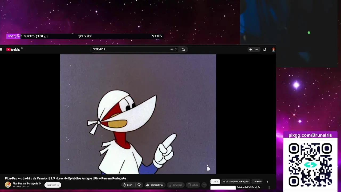Click the pixgg.com/BrunaIris link text
This screenshot has width=341, height=192.
pos(310,135)
